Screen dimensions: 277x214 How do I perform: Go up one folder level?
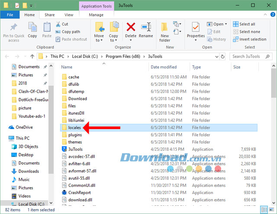tap(32, 56)
